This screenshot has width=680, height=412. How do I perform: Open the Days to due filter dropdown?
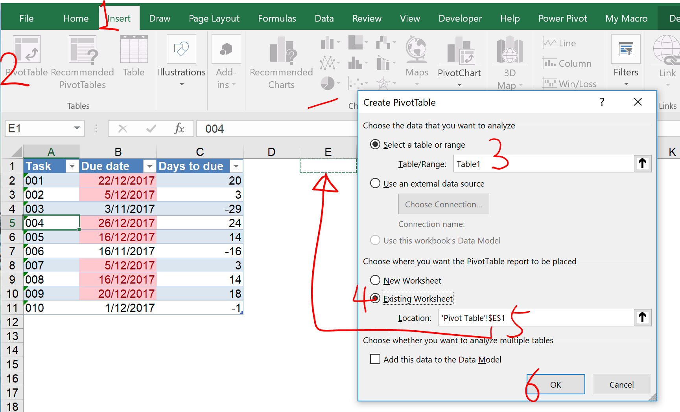coord(236,166)
